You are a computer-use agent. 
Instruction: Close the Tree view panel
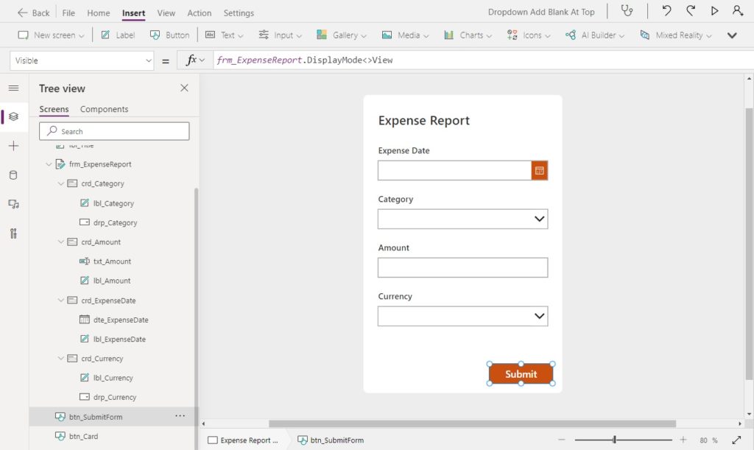pyautogui.click(x=184, y=88)
